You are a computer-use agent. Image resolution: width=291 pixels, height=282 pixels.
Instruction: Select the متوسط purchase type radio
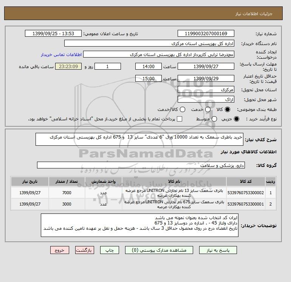coord(214,119)
